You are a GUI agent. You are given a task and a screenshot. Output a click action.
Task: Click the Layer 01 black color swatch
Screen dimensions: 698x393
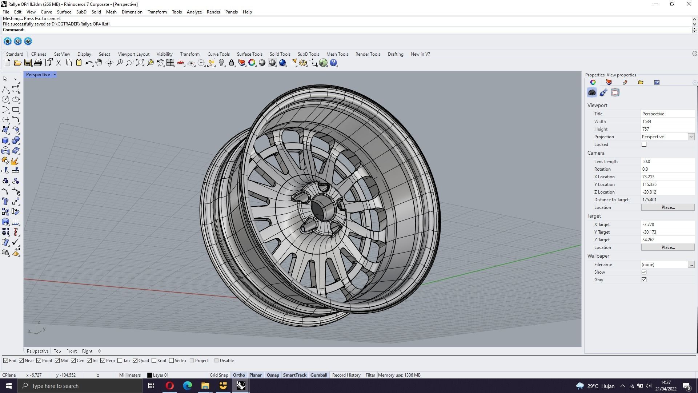(149, 375)
